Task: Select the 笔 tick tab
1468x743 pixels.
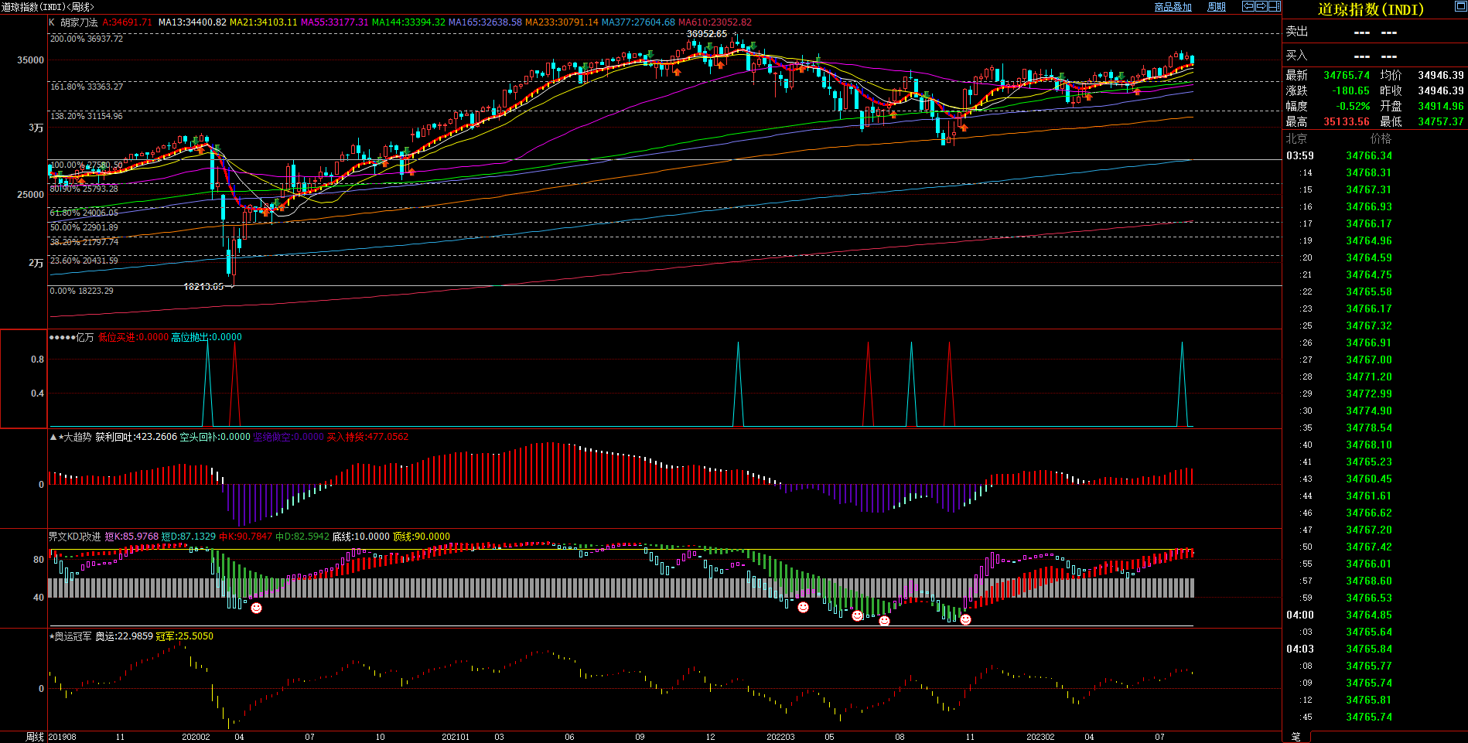Action: click(1296, 737)
